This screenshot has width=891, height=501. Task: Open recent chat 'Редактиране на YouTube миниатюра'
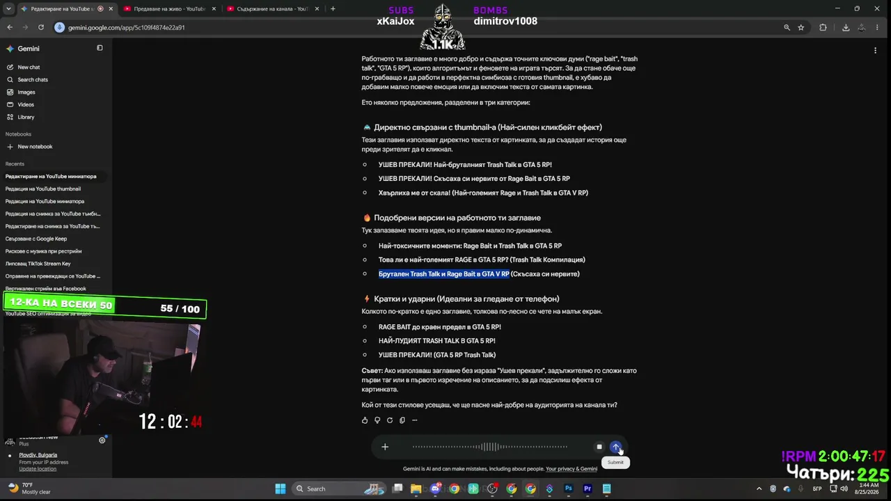point(51,176)
